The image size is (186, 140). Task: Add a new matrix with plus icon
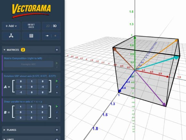pos(57,50)
